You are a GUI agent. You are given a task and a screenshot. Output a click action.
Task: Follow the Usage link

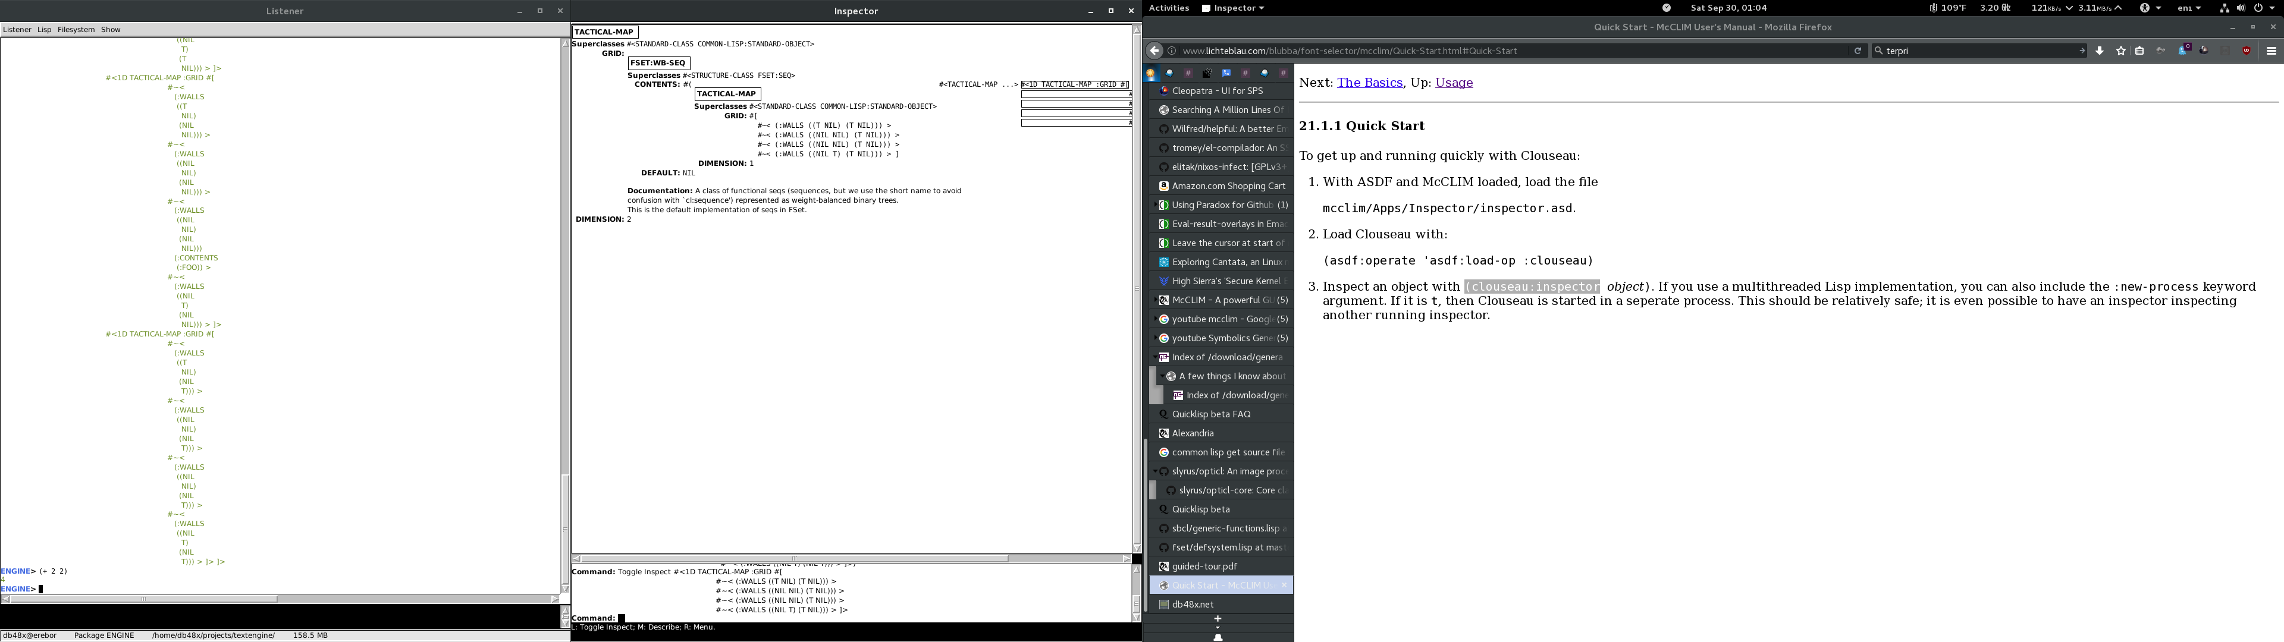[x=1454, y=83]
